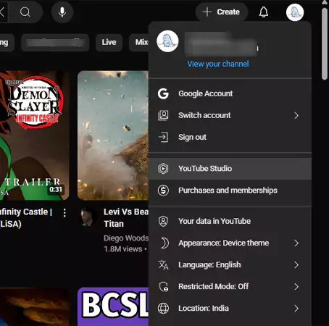Viewport: 329px width, 326px height.
Task: Open Restricted Mode: Off setting
Action: point(230,287)
